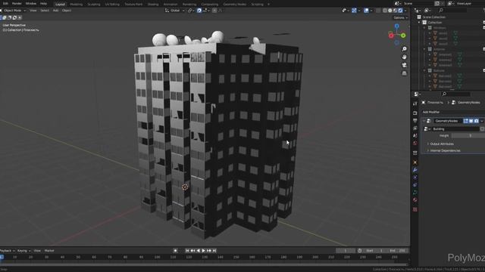The height and width of the screenshot is (272, 485).
Task: Click the blue Z axis gizmo ball
Action: click(x=397, y=26)
